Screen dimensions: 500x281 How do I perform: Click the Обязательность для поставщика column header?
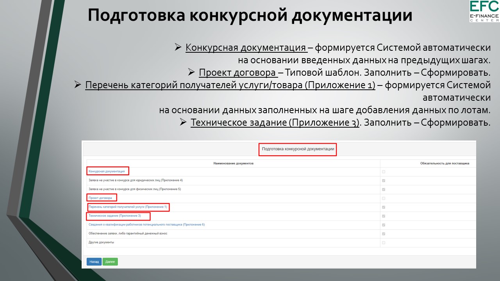(445, 163)
